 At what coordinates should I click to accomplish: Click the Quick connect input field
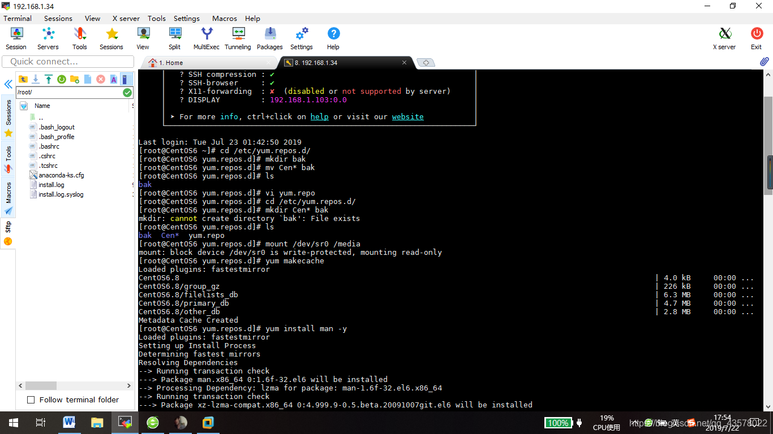tap(68, 62)
